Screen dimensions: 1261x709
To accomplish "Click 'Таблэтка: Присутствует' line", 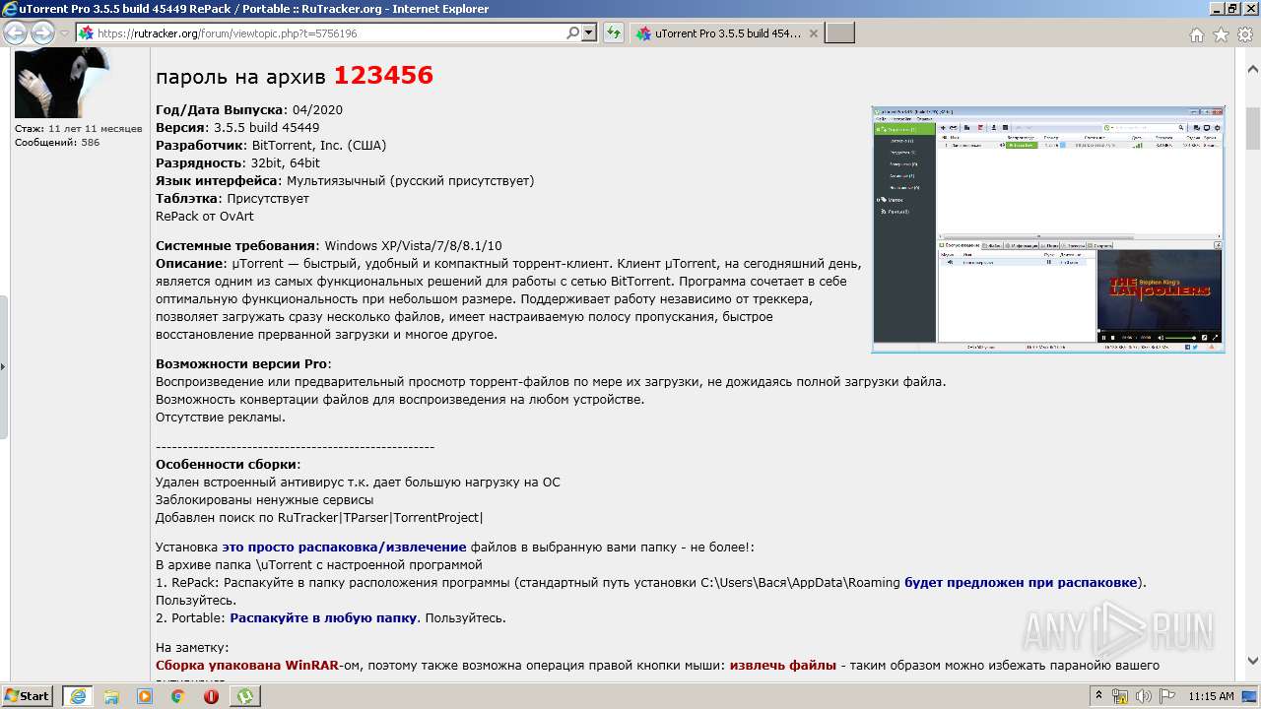I will pyautogui.click(x=232, y=198).
